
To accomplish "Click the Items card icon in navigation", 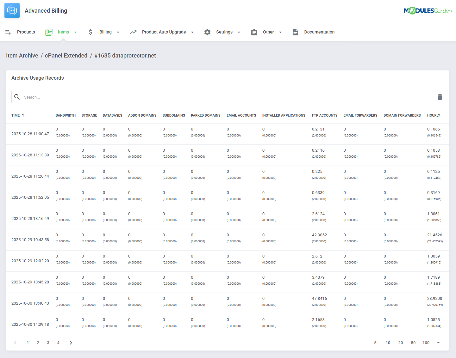I will coord(49,32).
